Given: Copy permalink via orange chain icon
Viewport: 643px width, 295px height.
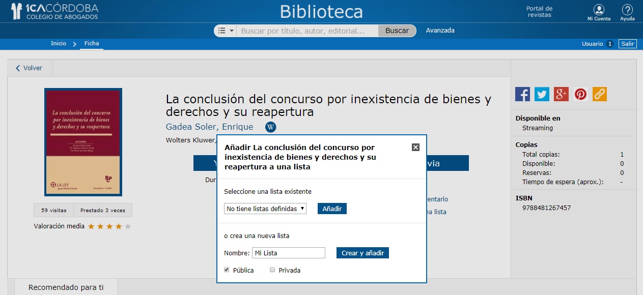Looking at the screenshot, I should [600, 94].
